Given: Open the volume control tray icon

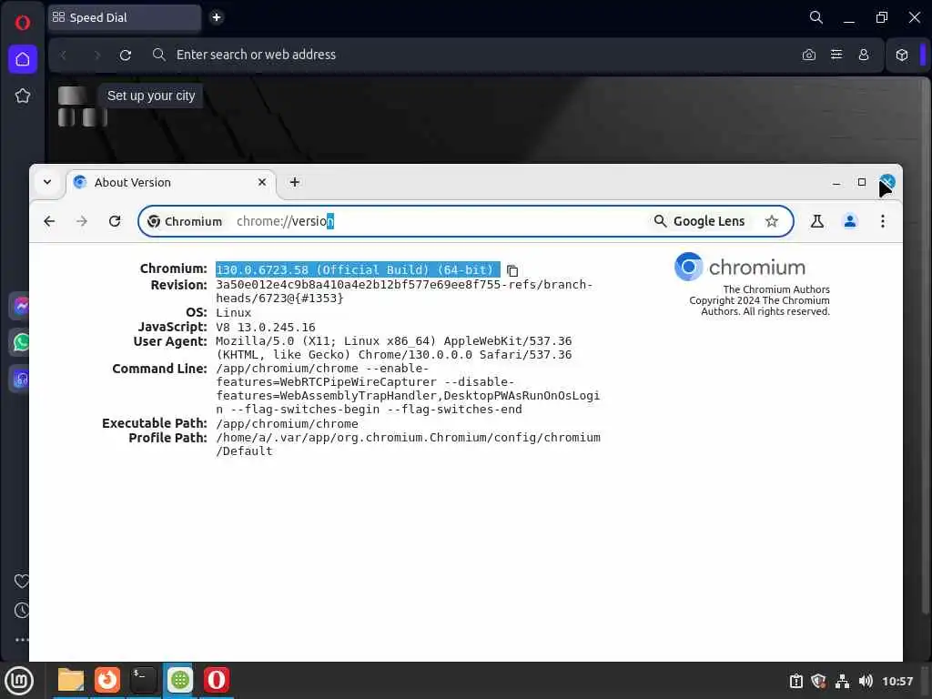Looking at the screenshot, I should click(866, 681).
